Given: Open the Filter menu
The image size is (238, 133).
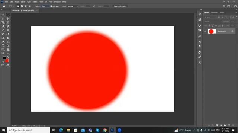Looking at the screenshot, I should click(41, 2).
